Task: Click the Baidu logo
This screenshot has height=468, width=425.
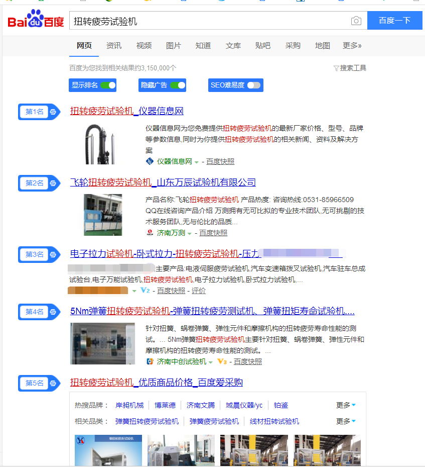Action: 36,19
